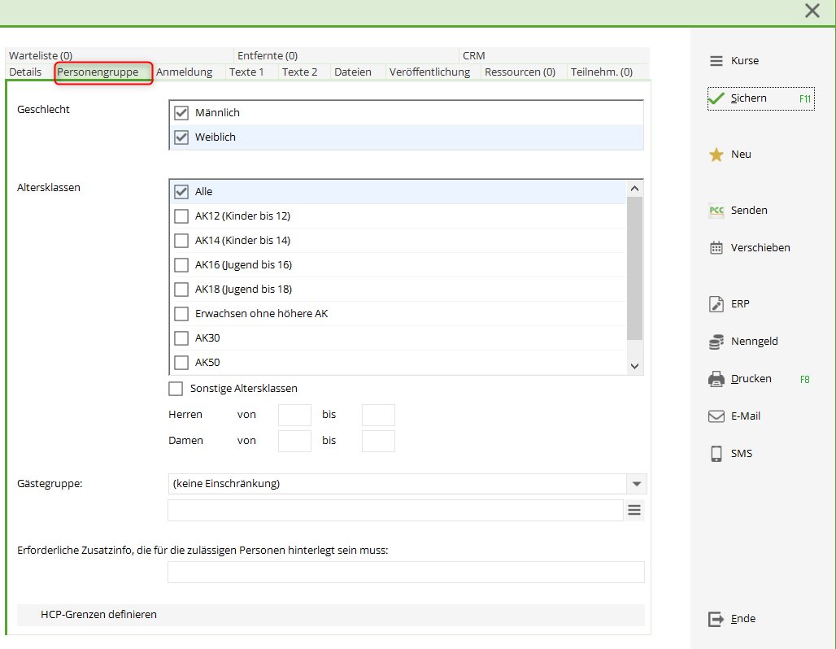Expand the HCP-Grenzen definieren section

click(98, 615)
